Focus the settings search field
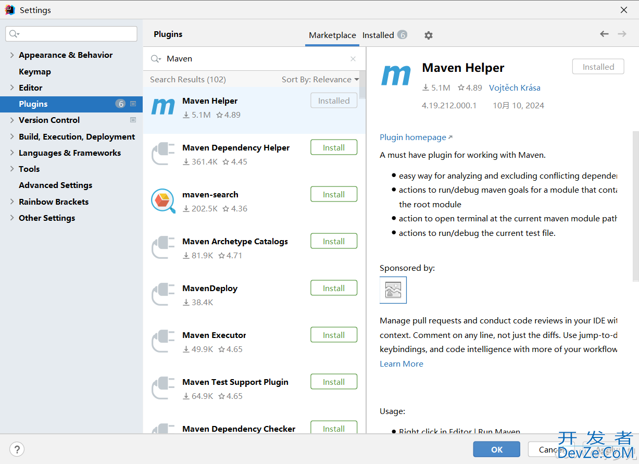 71,34
